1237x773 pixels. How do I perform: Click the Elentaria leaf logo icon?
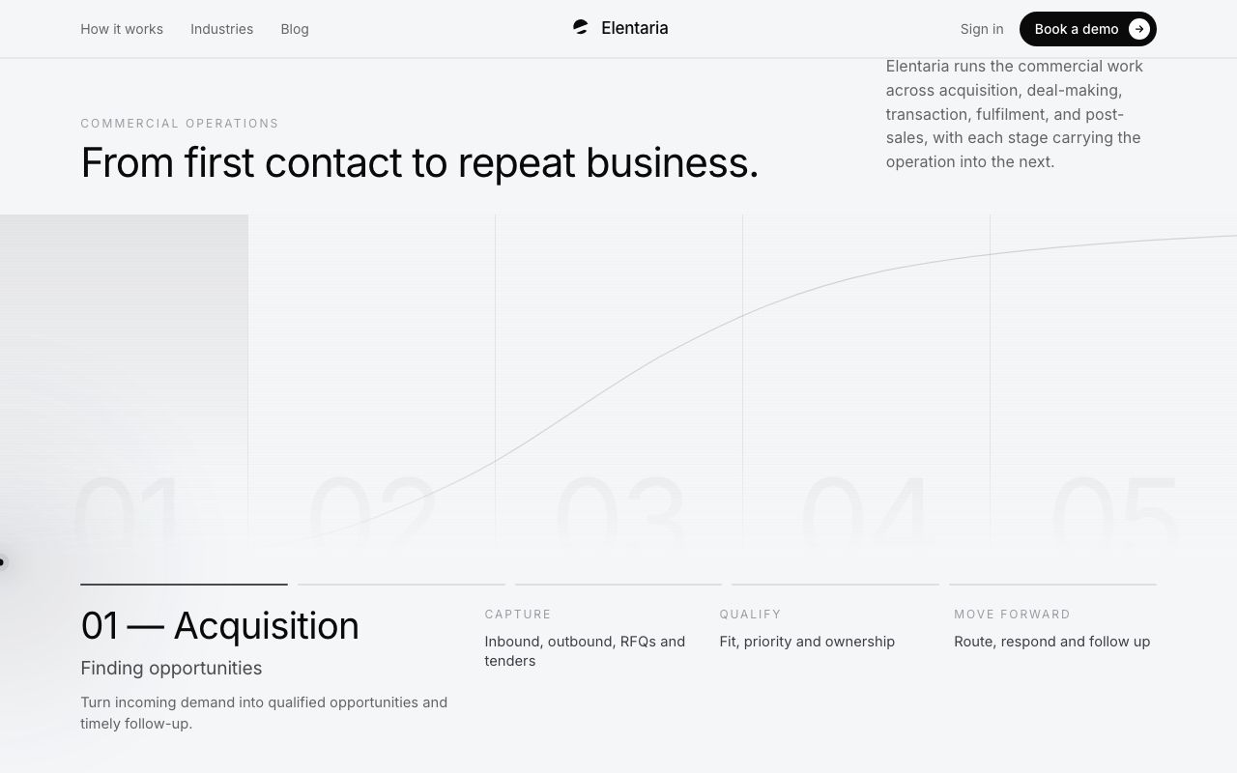point(580,28)
